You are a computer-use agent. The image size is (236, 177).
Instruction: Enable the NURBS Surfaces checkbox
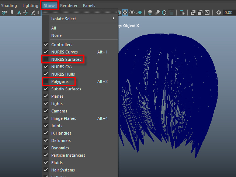coord(46,59)
